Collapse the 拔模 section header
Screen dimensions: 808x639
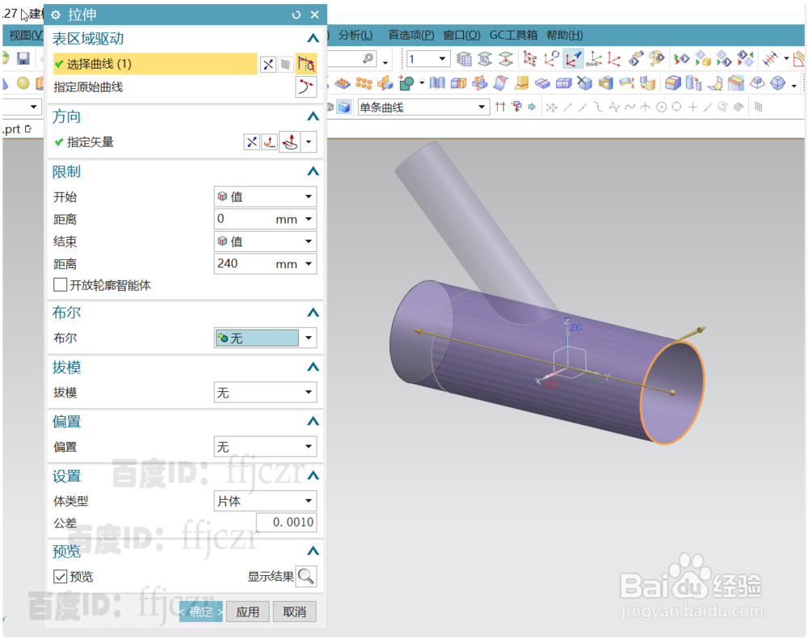[x=313, y=368]
